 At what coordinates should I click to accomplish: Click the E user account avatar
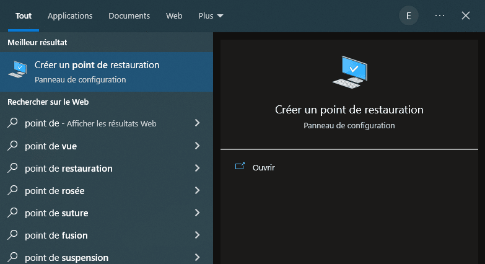(x=409, y=15)
